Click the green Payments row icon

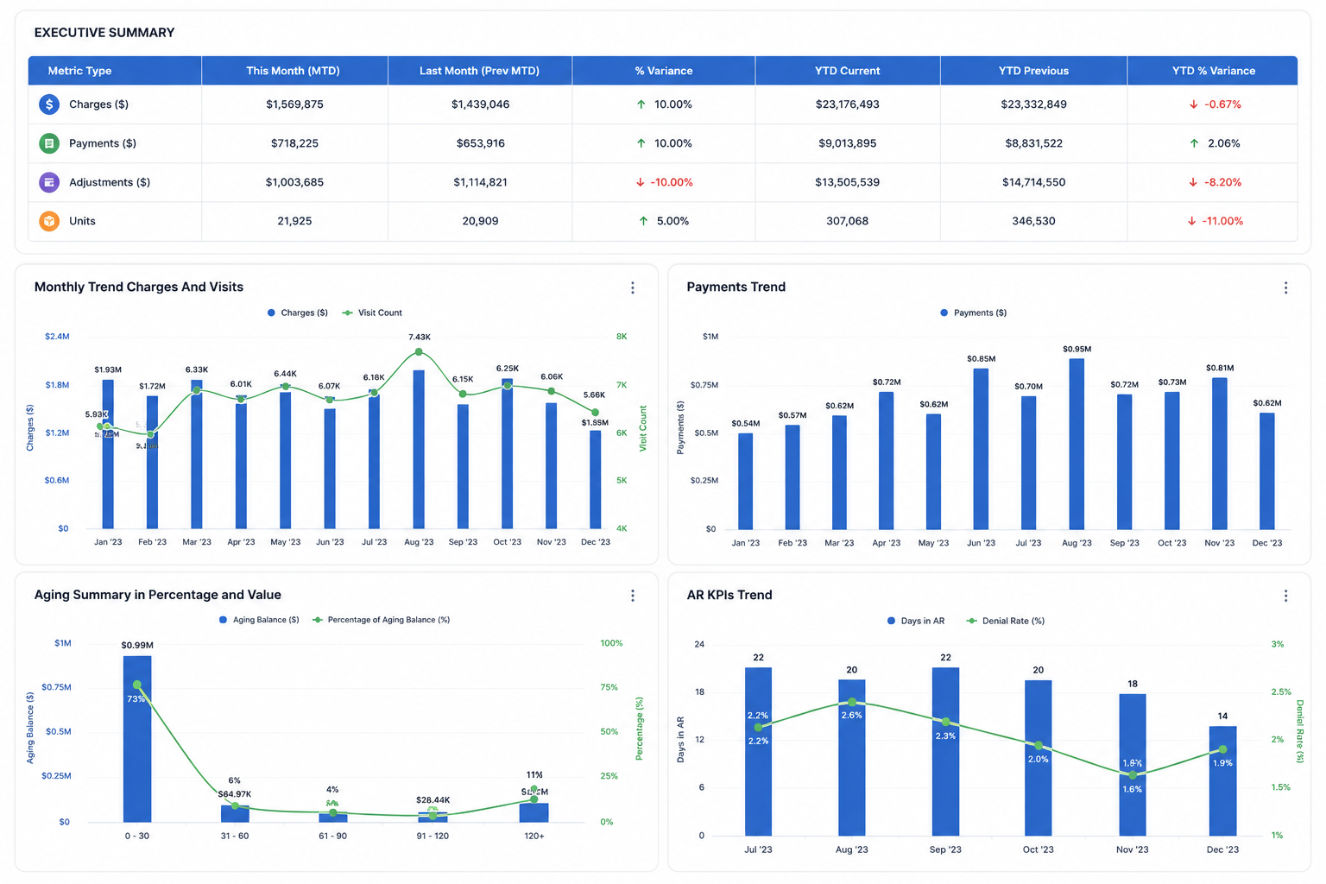[49, 143]
